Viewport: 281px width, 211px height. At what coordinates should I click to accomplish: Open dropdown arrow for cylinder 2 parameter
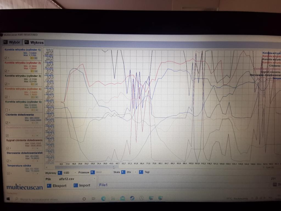[36, 71]
